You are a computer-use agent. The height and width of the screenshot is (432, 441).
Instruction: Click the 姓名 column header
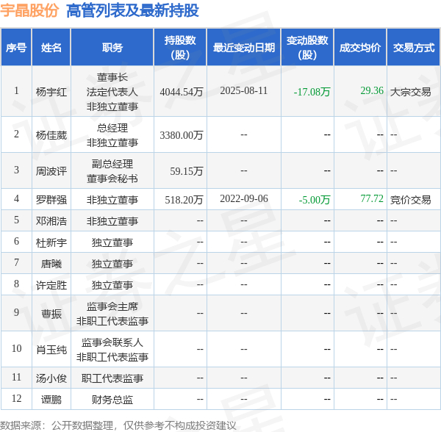click(51, 48)
